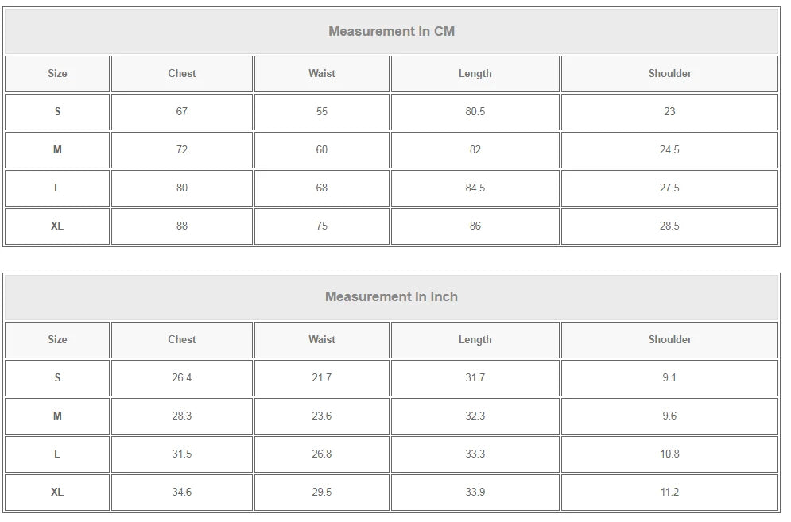
Task: Click the waist cell showing 21.7 inches
Action: pyautogui.click(x=322, y=378)
